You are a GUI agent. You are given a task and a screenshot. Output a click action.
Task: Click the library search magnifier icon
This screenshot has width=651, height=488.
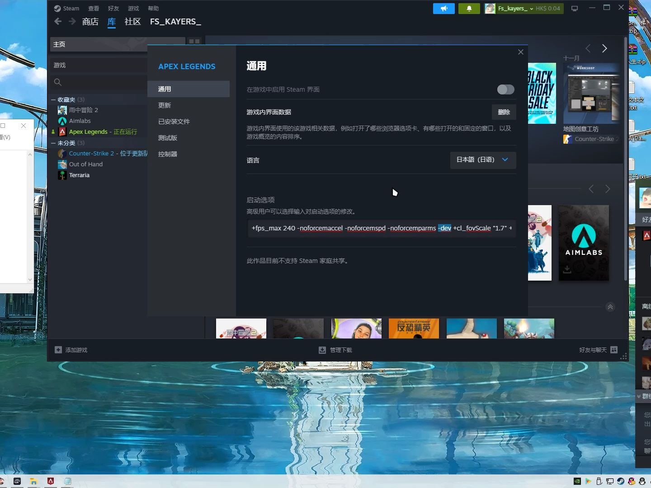coord(58,82)
